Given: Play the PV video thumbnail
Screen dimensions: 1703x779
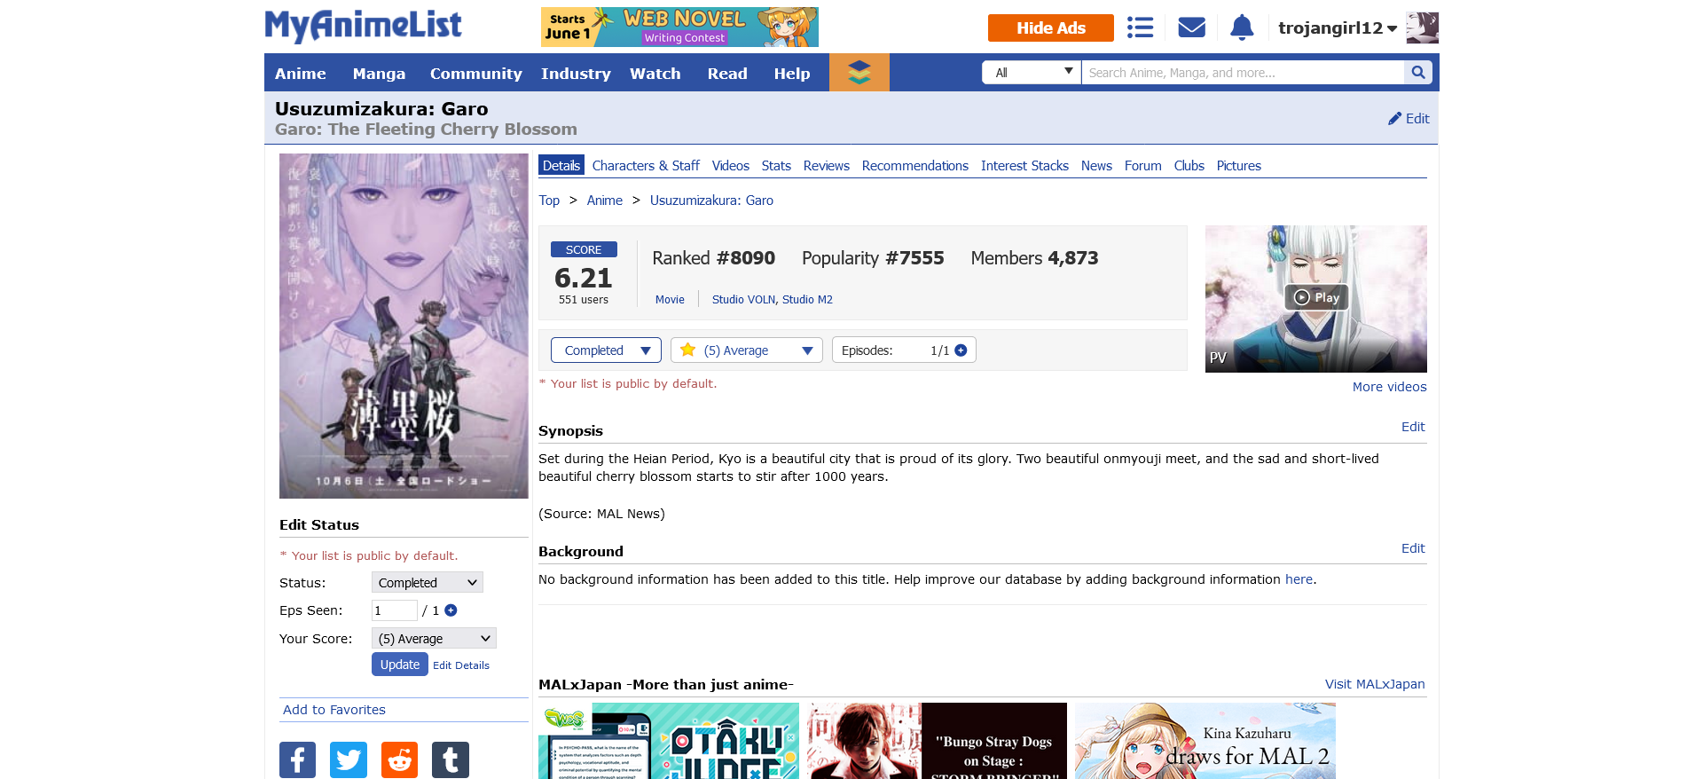Looking at the screenshot, I should pyautogui.click(x=1316, y=298).
